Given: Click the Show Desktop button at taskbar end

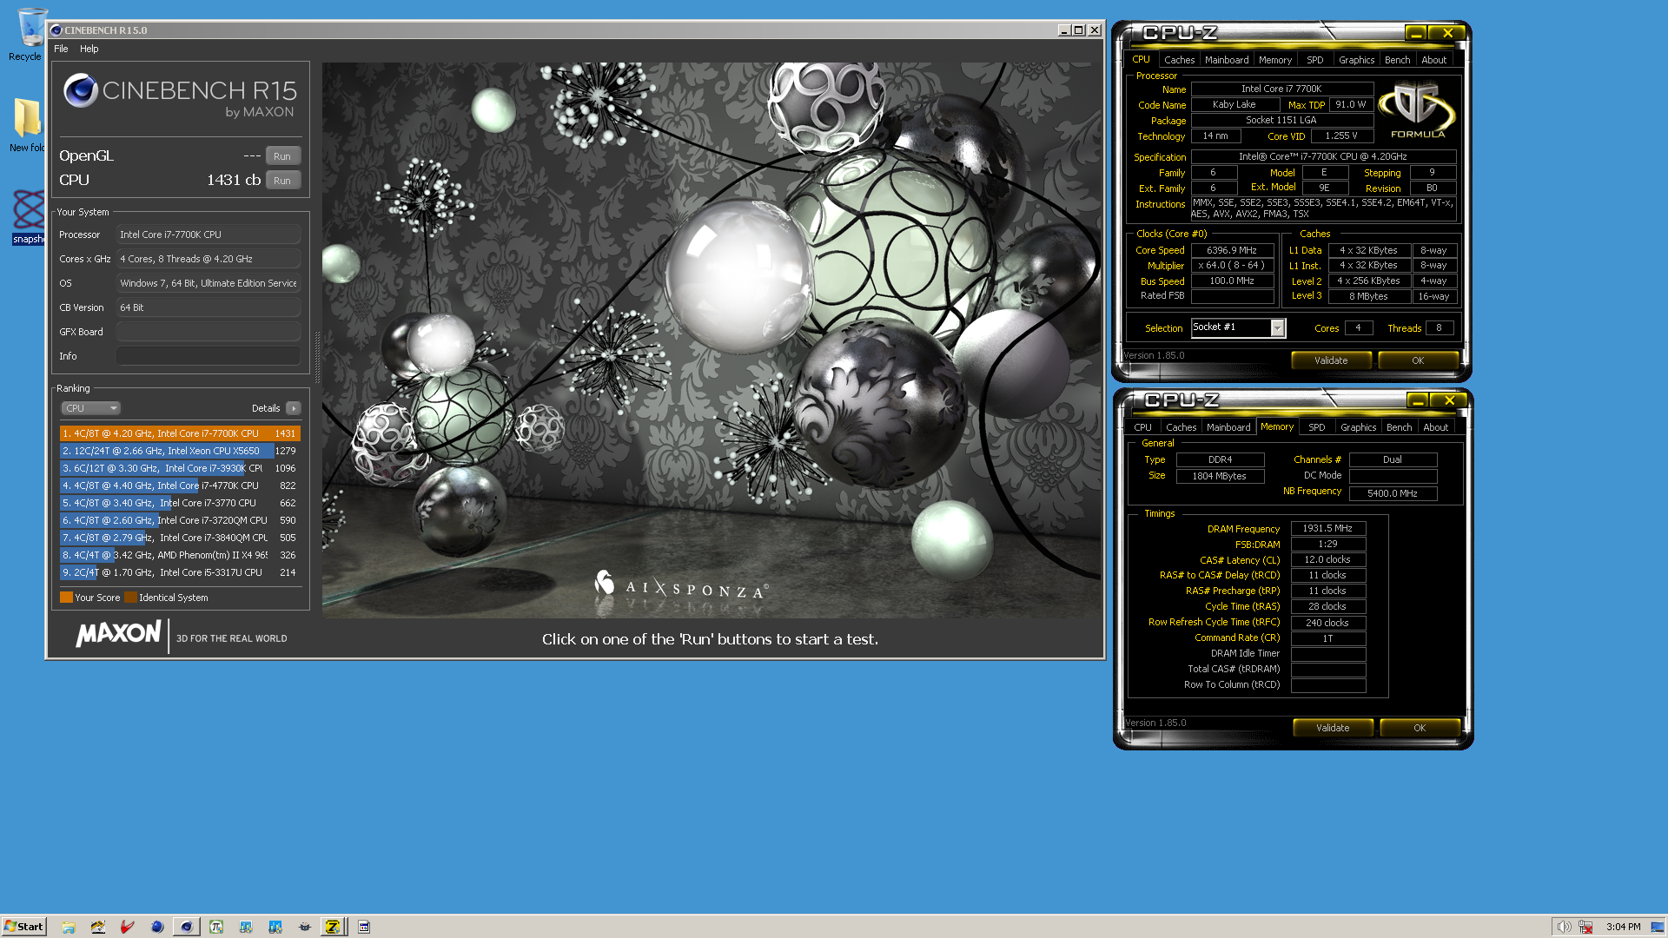Looking at the screenshot, I should click(1658, 927).
